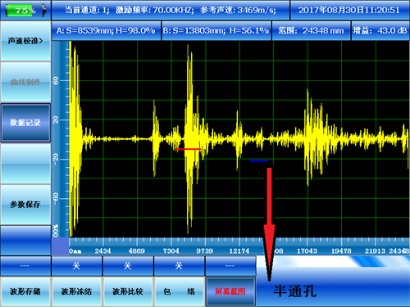Select the gate A readout S=8539mm

[x=106, y=30]
